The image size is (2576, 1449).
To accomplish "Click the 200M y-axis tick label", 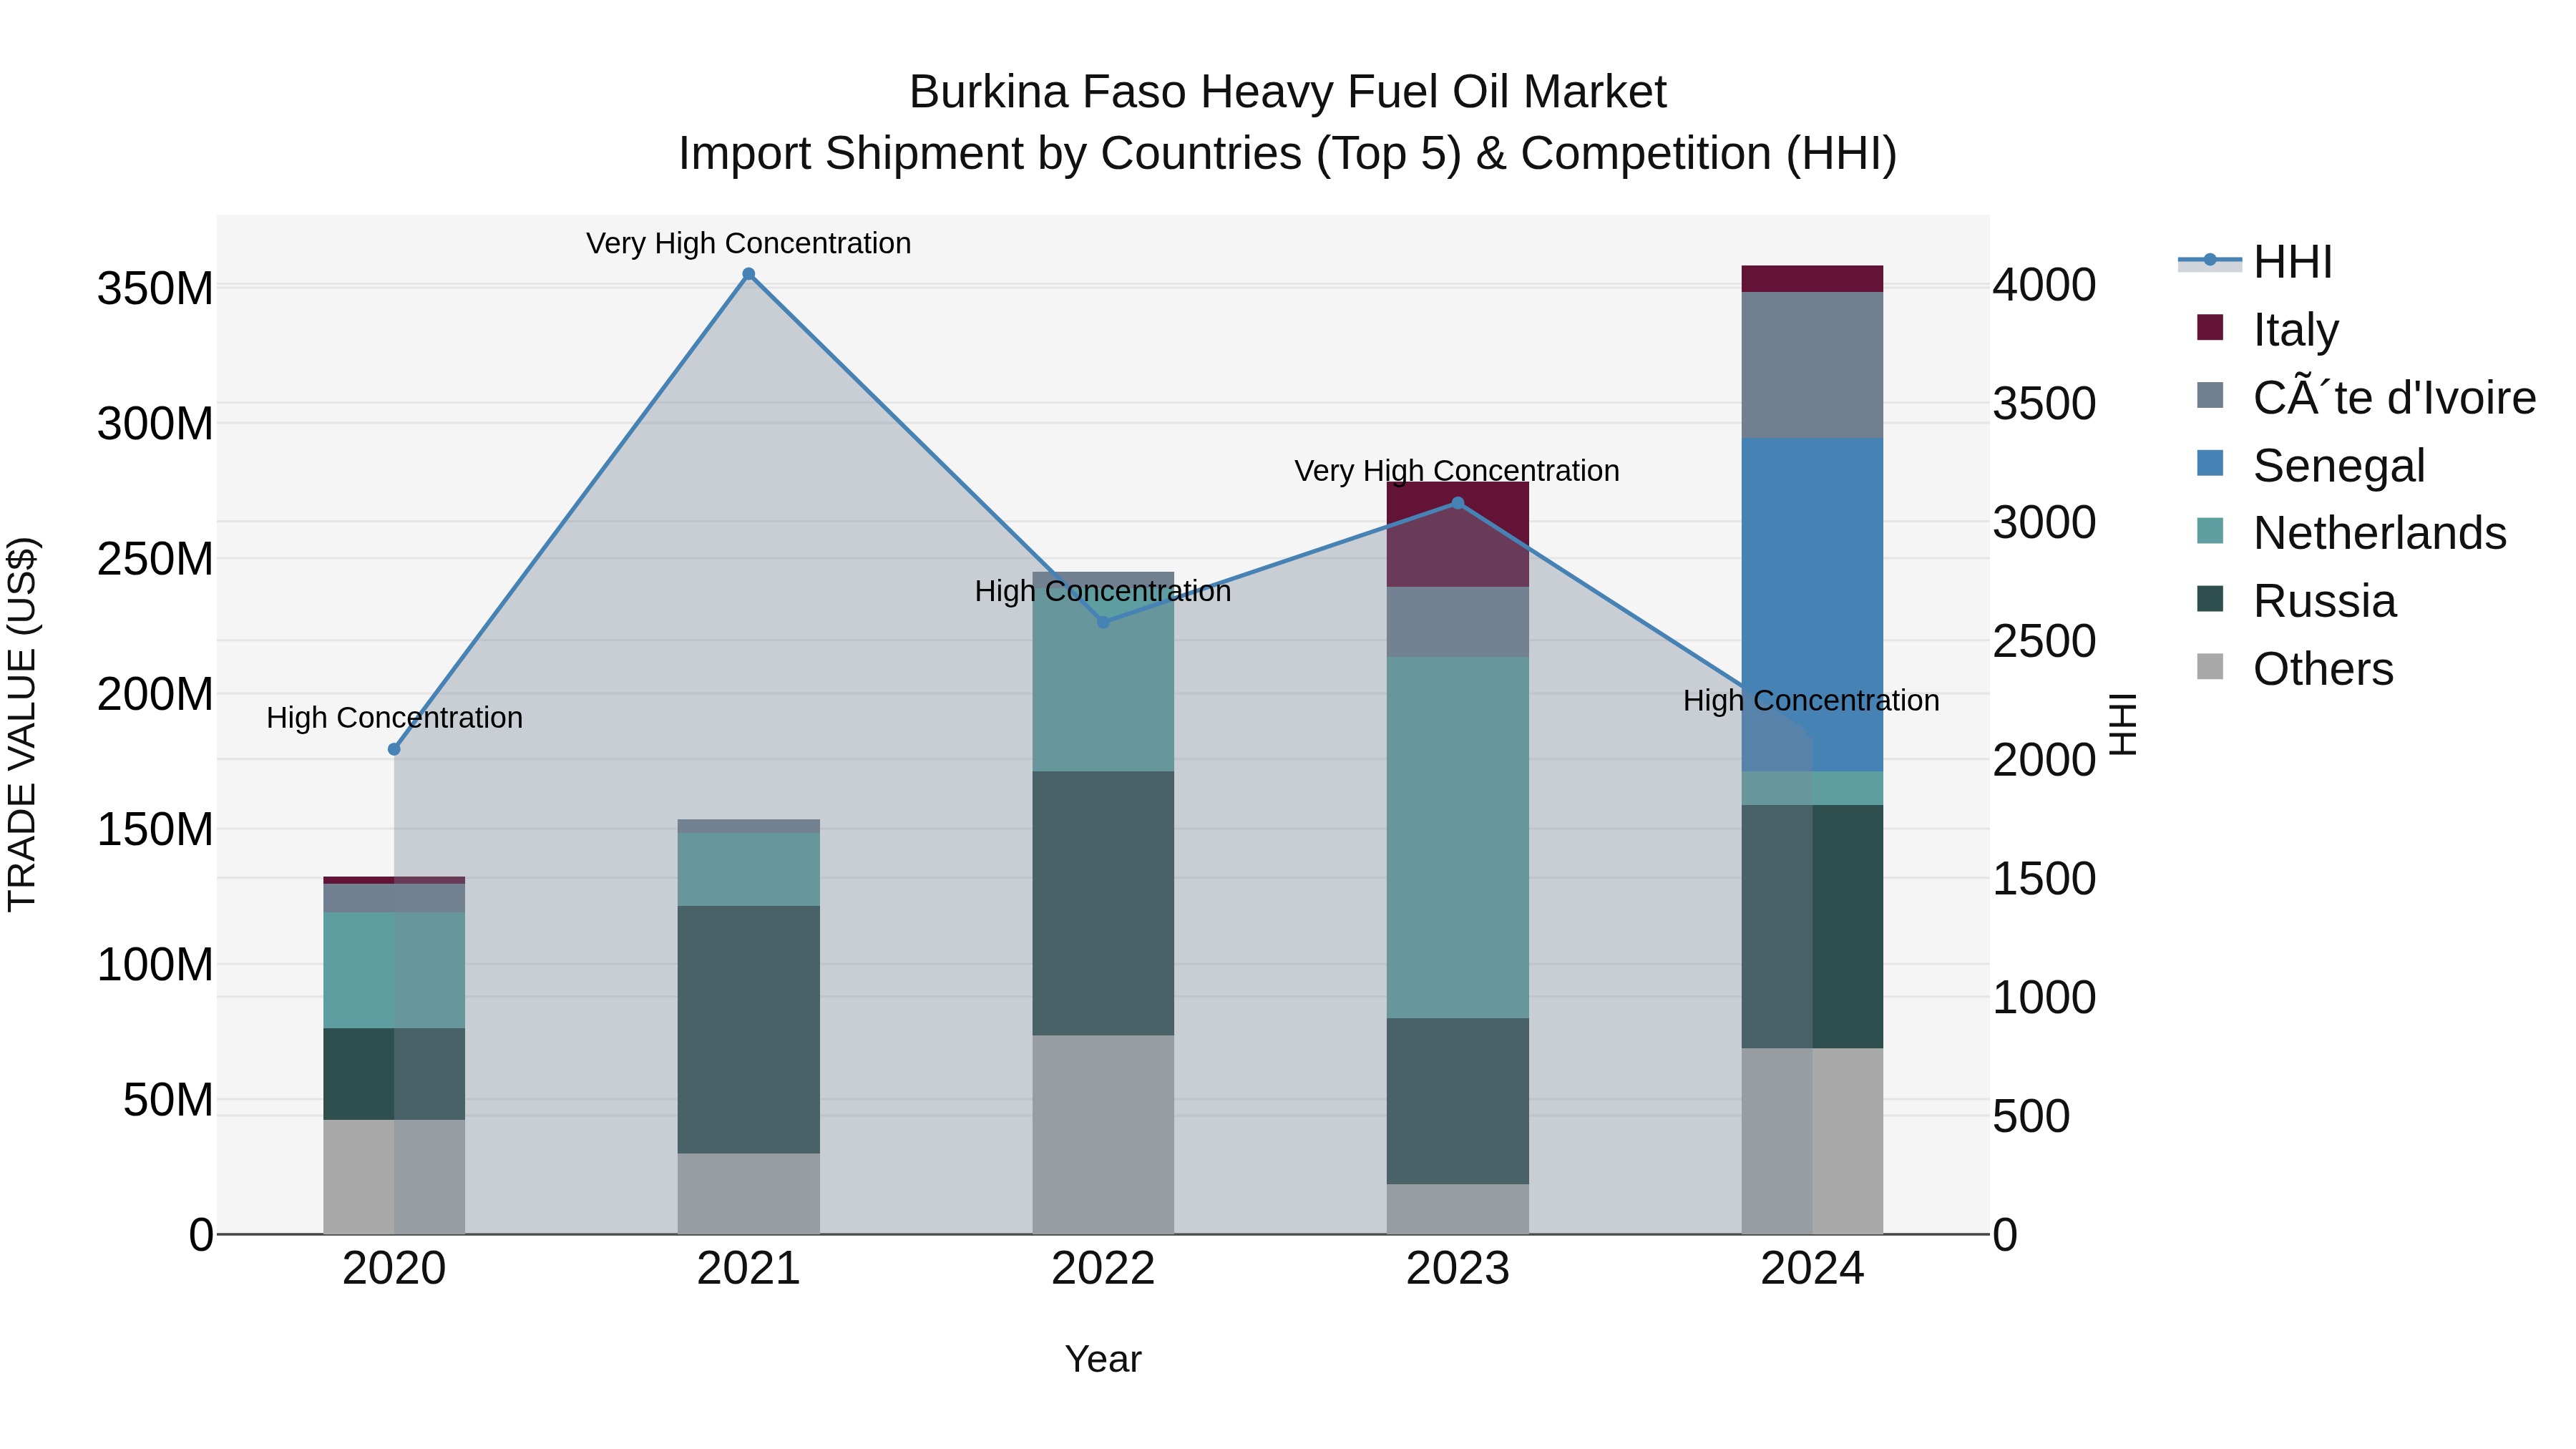I will (155, 694).
